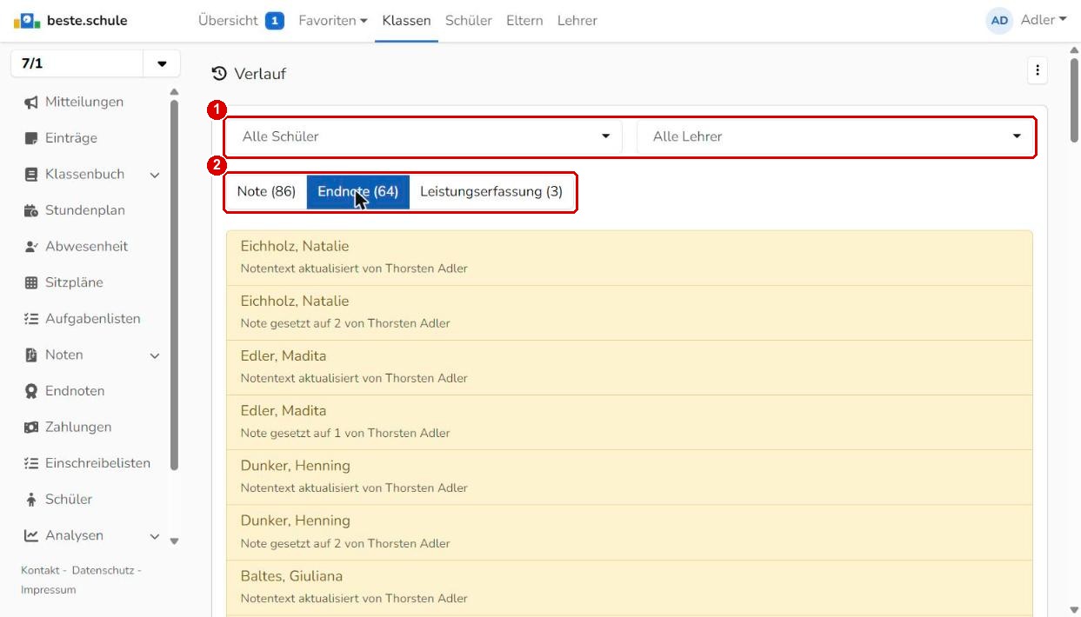1081x617 pixels.
Task: Expand the Klassenbuch submenu chevron
Action: tap(155, 175)
